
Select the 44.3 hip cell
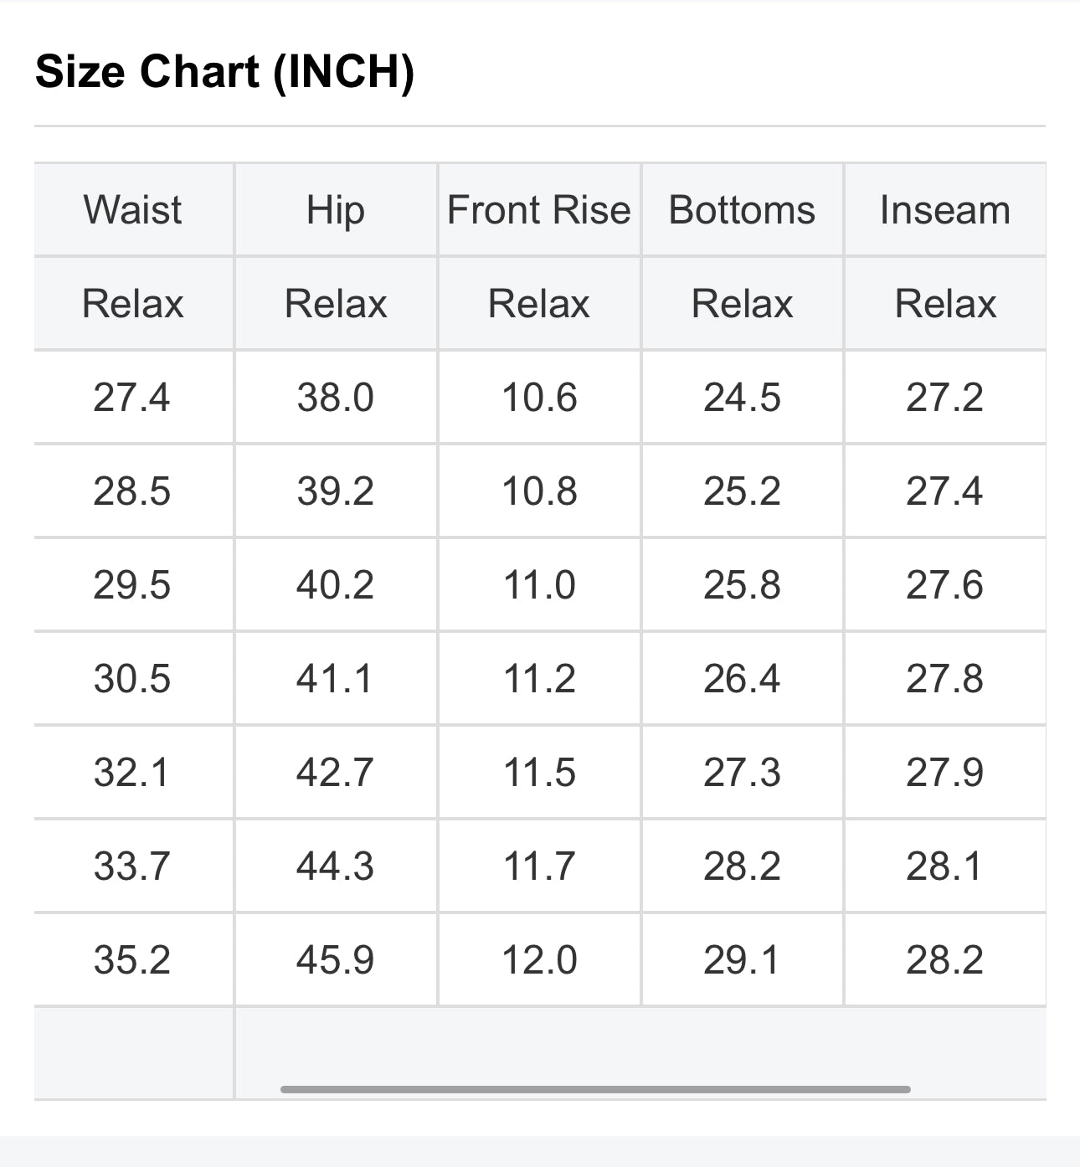point(335,866)
